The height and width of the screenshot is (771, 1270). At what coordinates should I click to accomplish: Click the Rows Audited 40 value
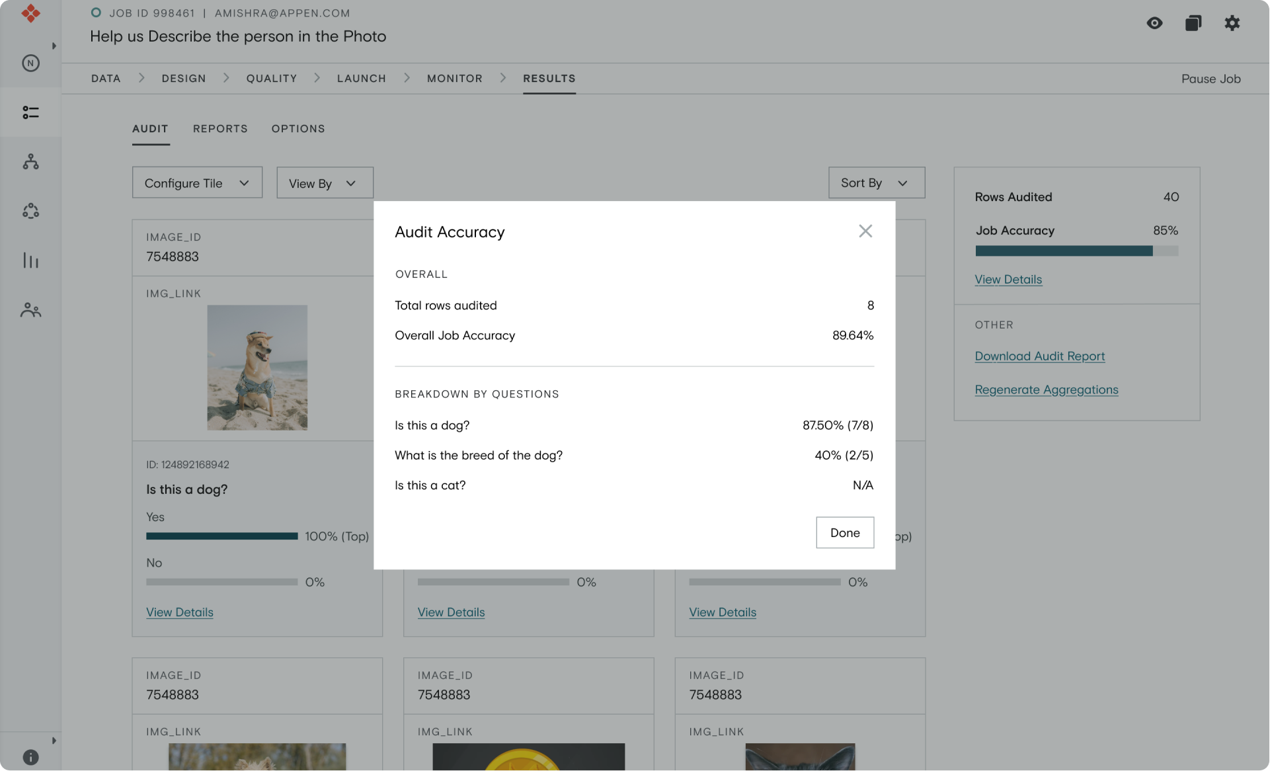click(x=1171, y=197)
